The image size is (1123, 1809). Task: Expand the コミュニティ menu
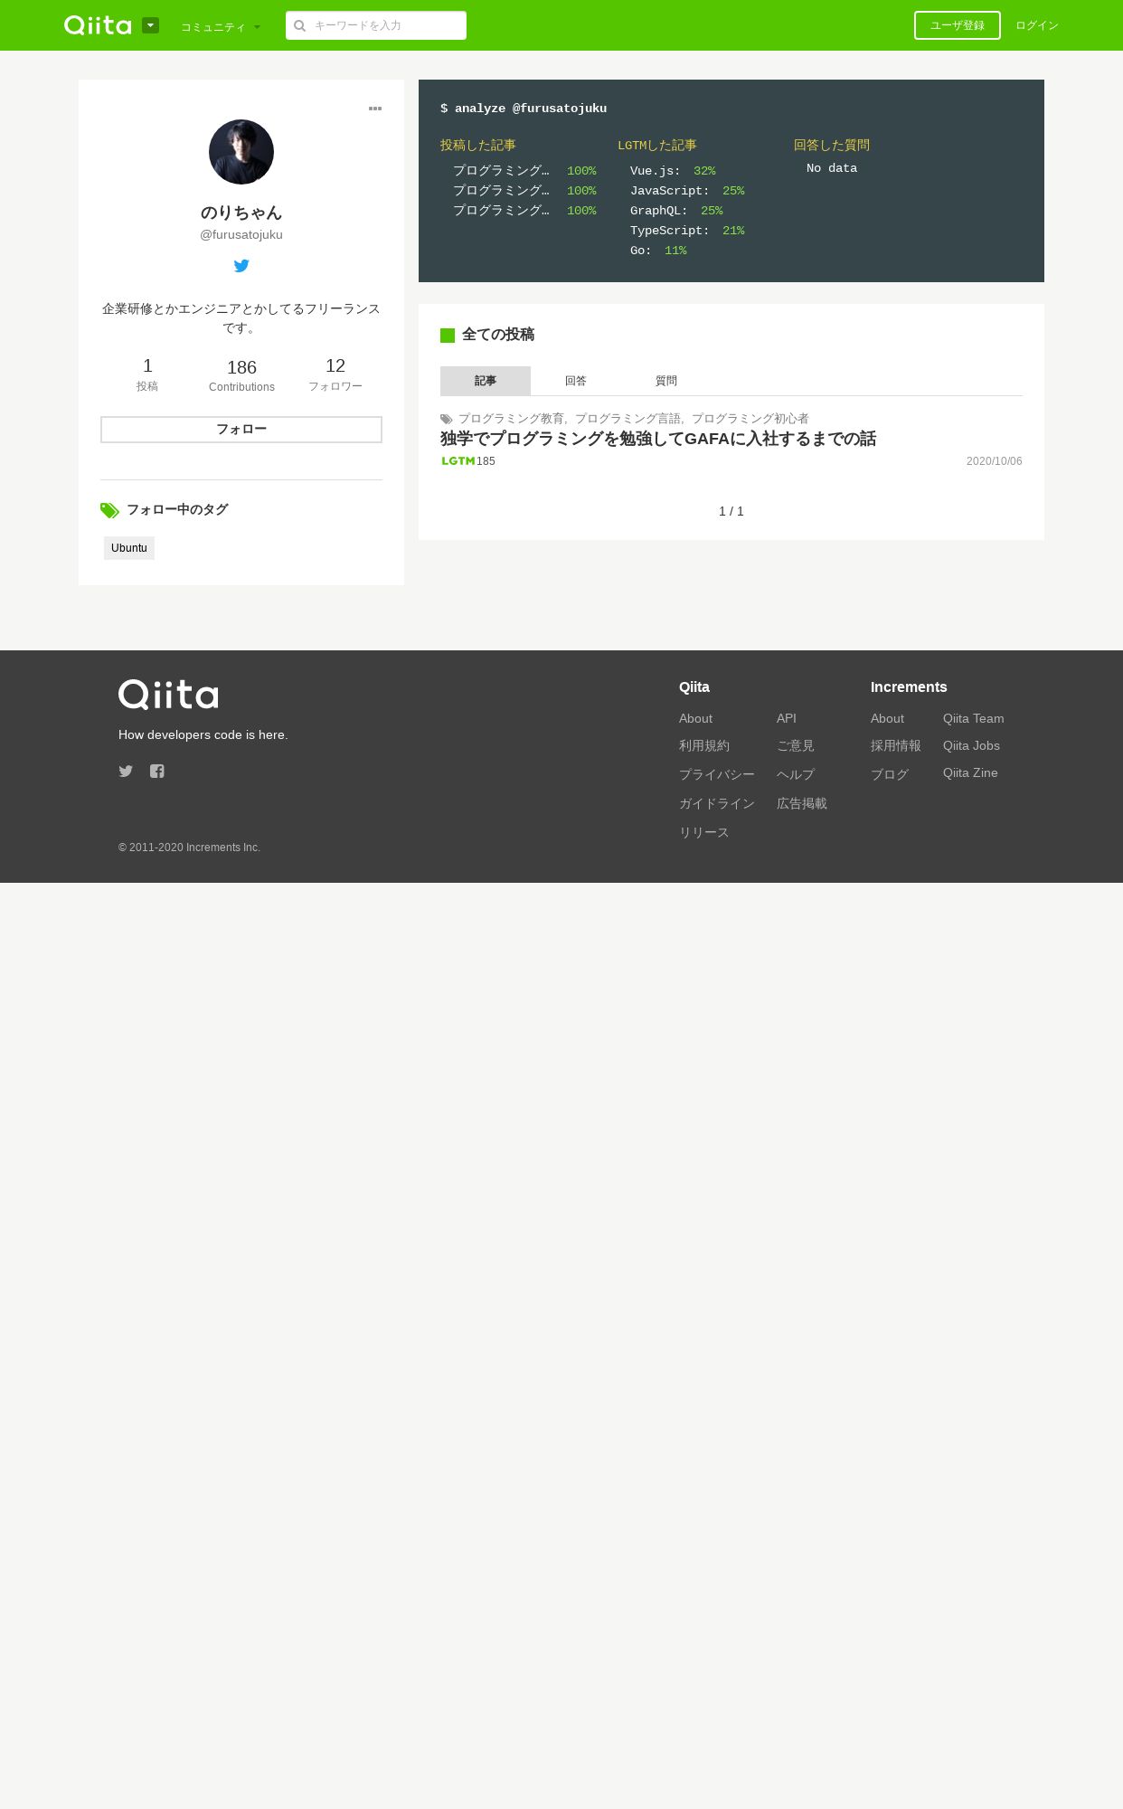point(221,27)
